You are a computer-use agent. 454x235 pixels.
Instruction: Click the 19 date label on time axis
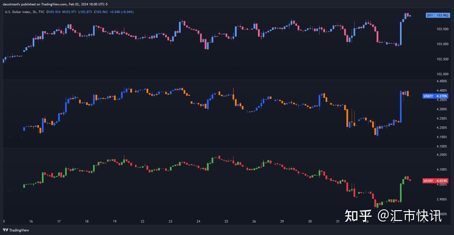(115, 221)
